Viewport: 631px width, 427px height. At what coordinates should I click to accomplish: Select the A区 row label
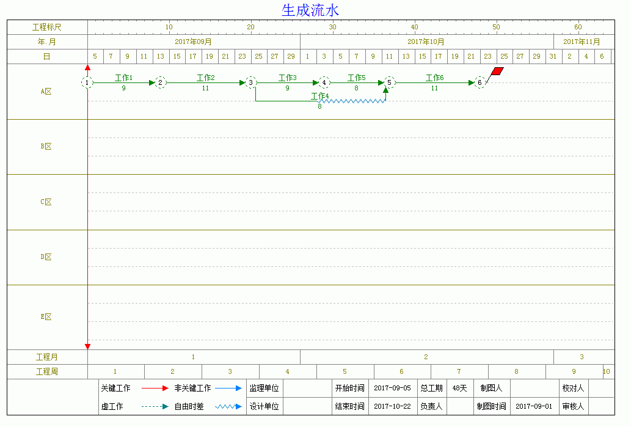(46, 92)
